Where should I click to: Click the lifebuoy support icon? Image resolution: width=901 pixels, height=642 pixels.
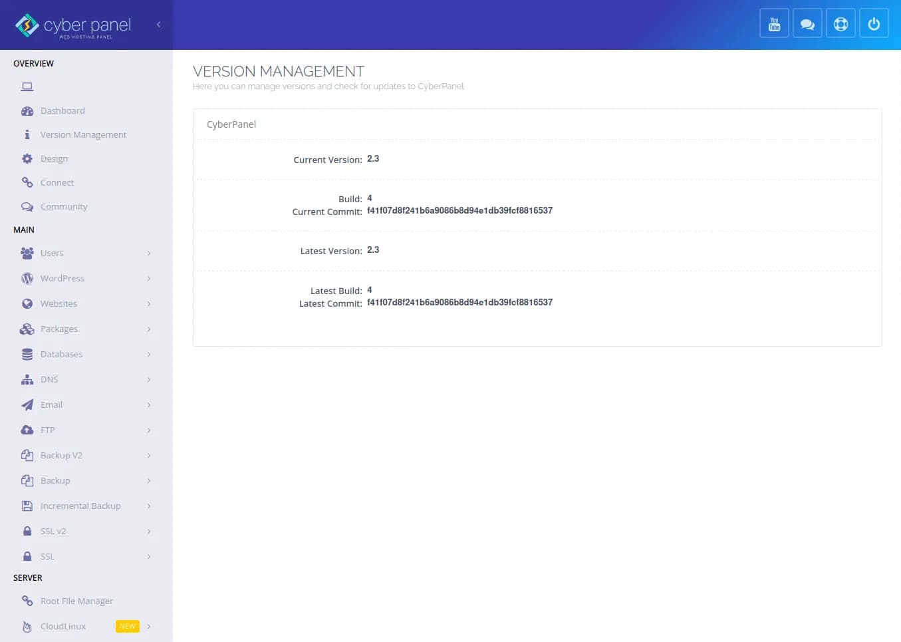(x=840, y=24)
